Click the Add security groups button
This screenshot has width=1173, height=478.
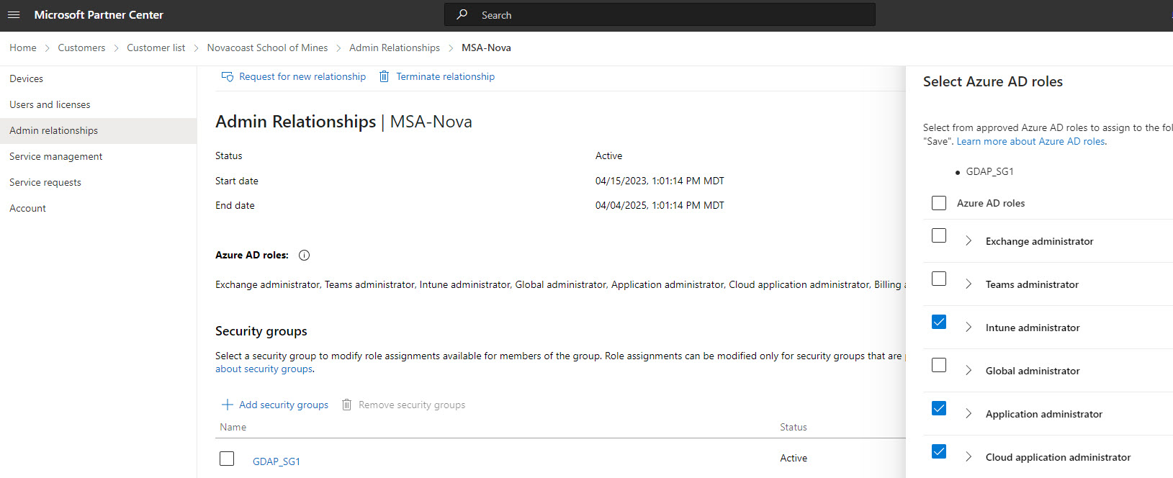[x=275, y=405]
